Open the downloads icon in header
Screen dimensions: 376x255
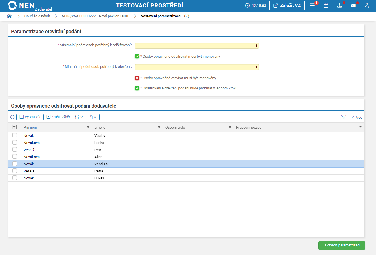tap(339, 5)
